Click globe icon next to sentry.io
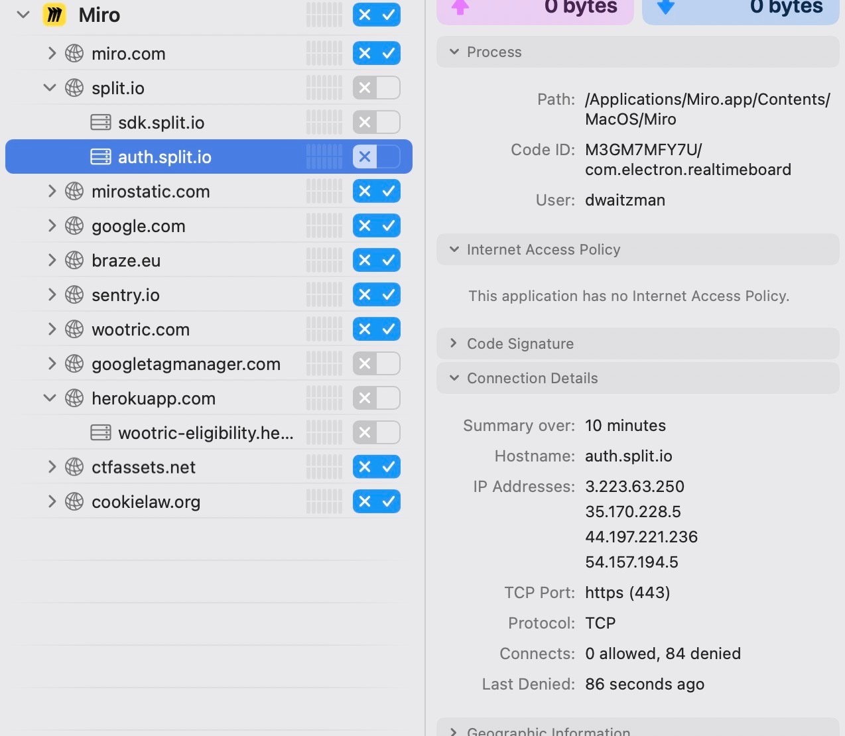Viewport: 845px width, 736px height. (x=74, y=294)
